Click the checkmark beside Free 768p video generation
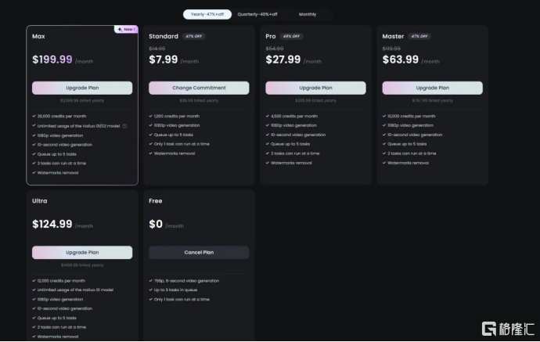Screen dimensions: 540x342 (x=151, y=280)
